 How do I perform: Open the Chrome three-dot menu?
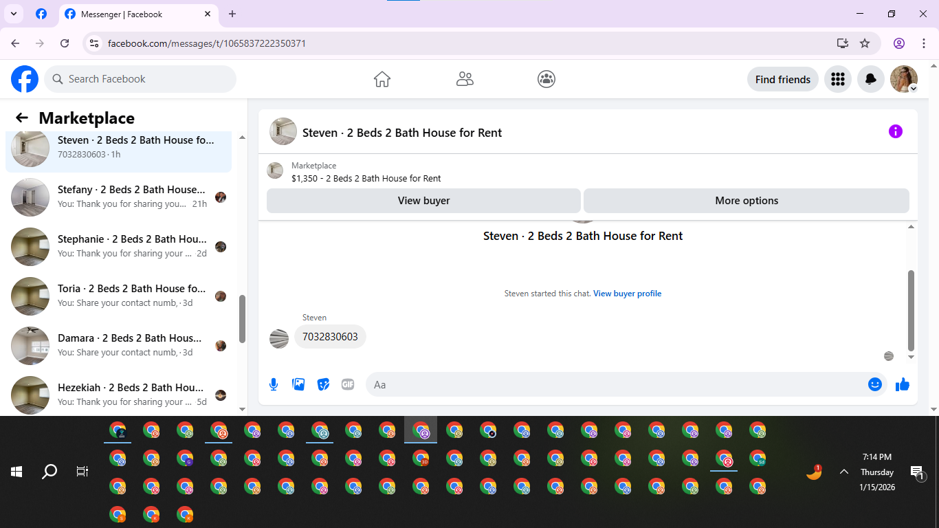(924, 43)
